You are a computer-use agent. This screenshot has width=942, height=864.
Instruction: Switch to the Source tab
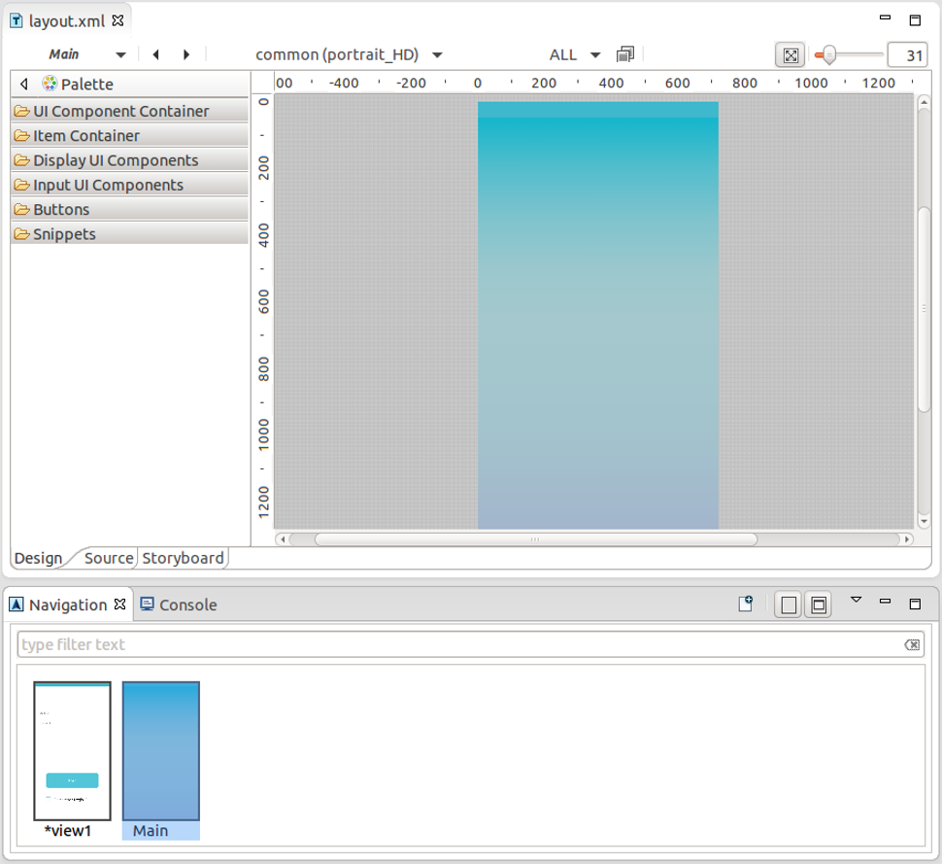(x=108, y=558)
